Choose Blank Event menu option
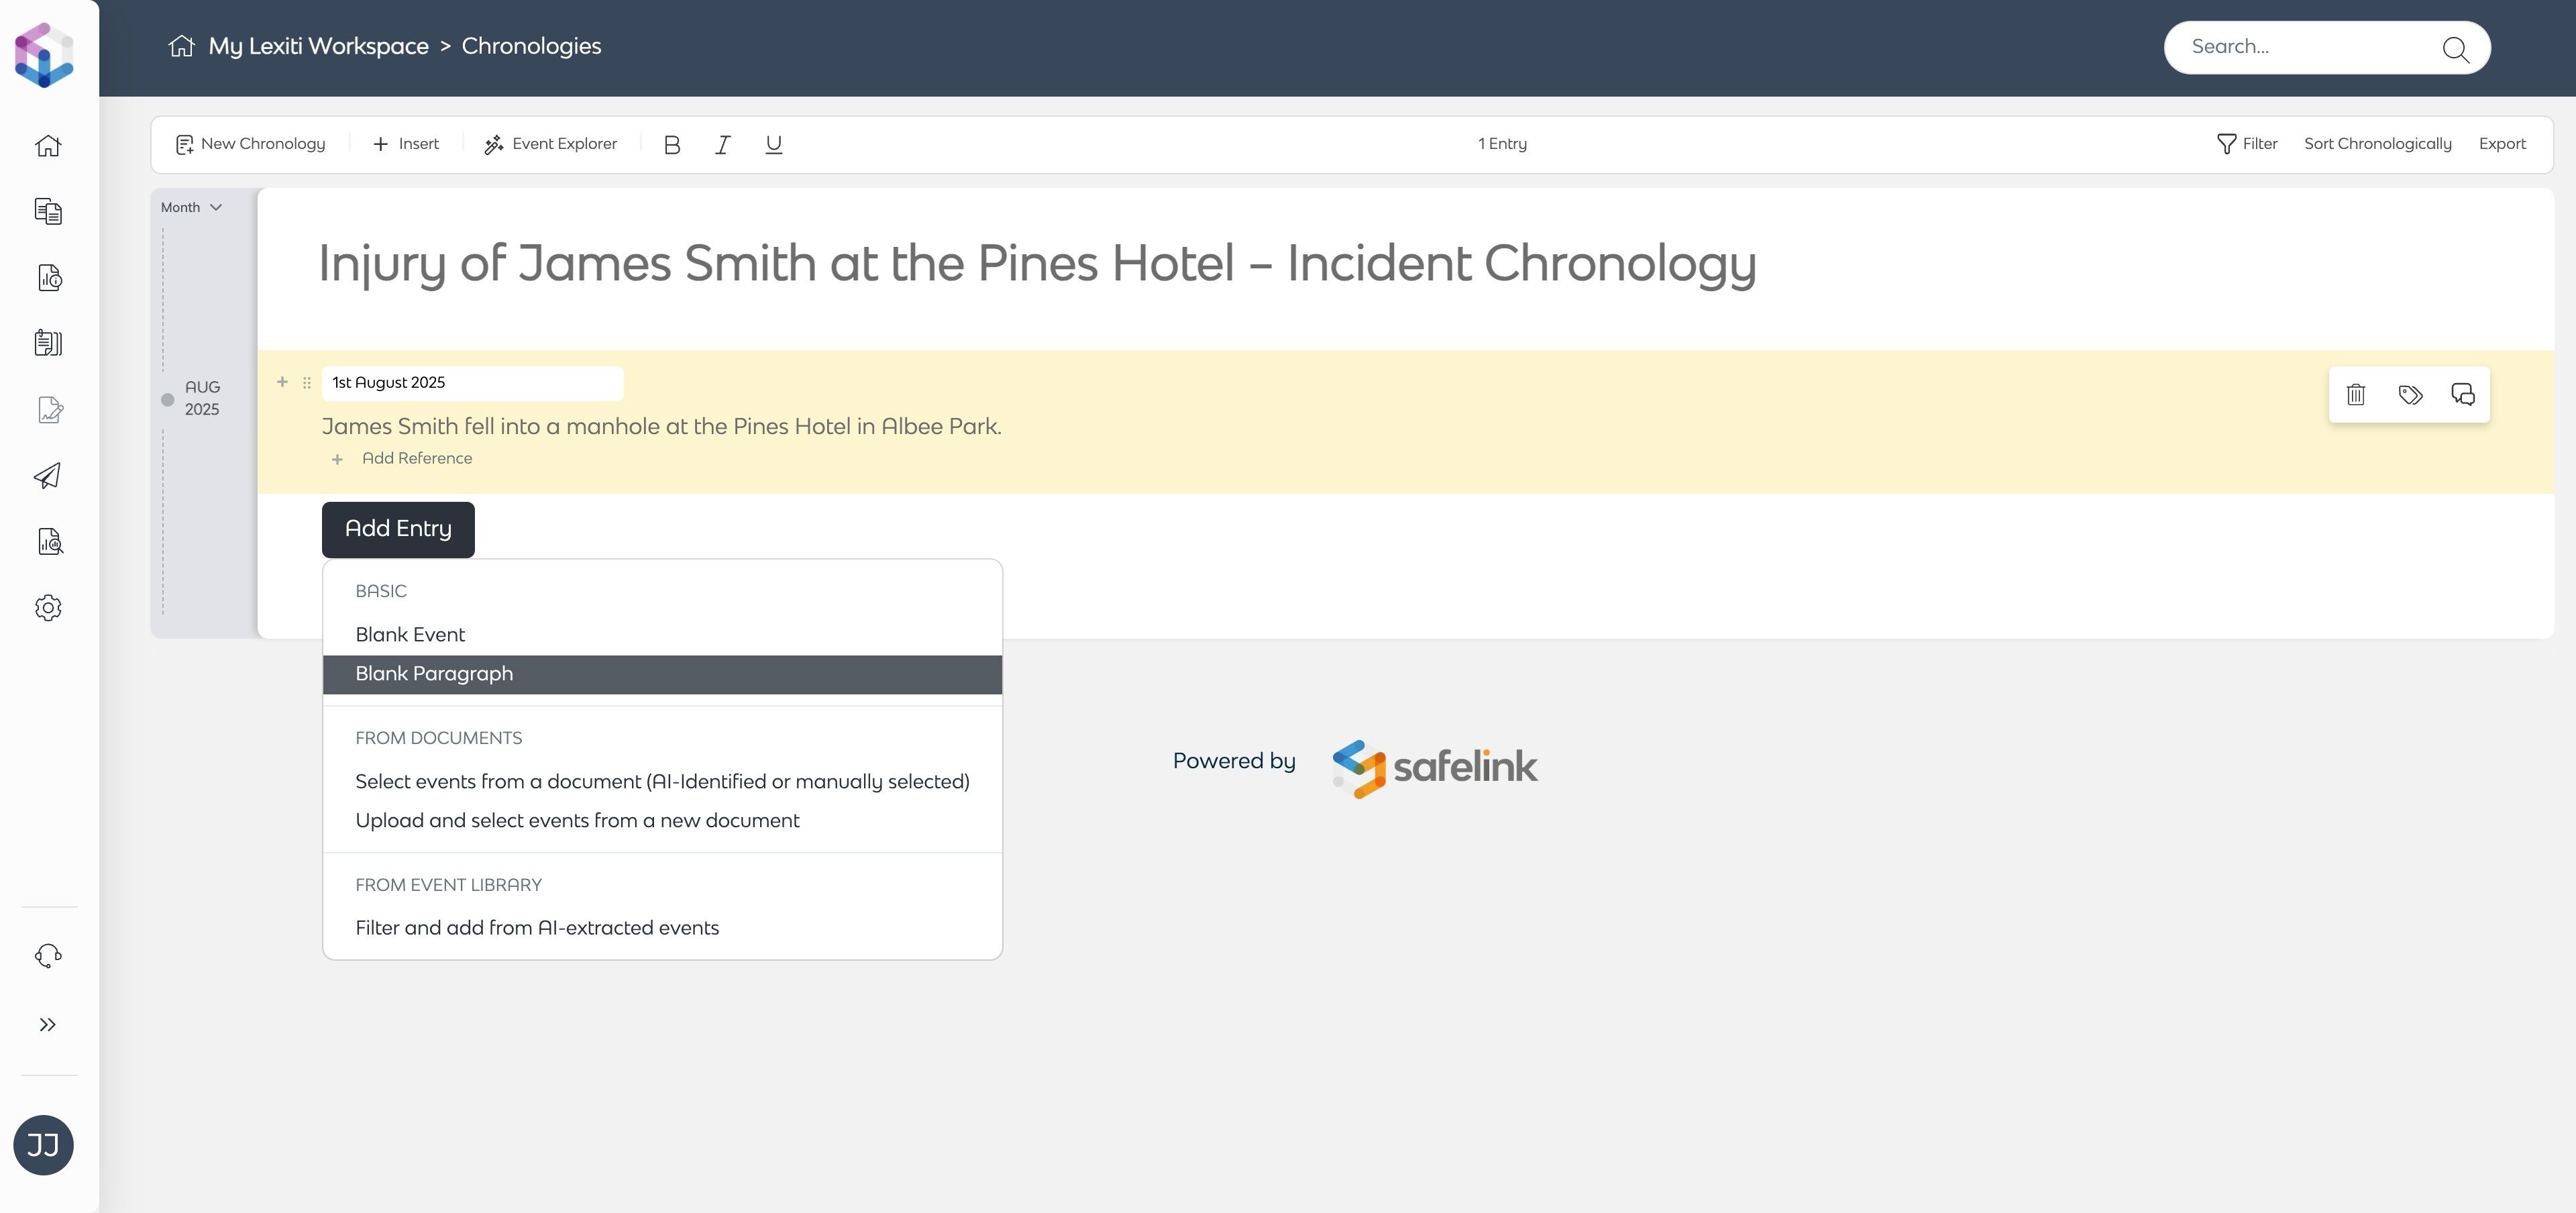The image size is (2576, 1213). point(410,635)
